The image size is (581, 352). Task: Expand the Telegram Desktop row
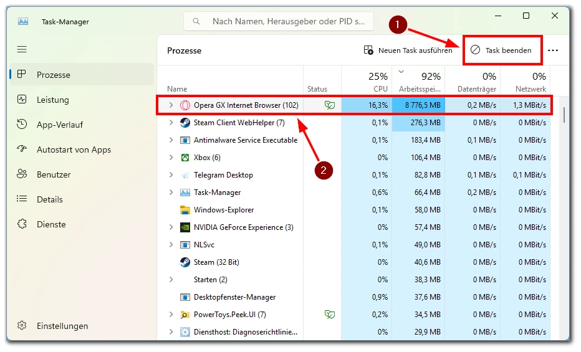point(171,174)
